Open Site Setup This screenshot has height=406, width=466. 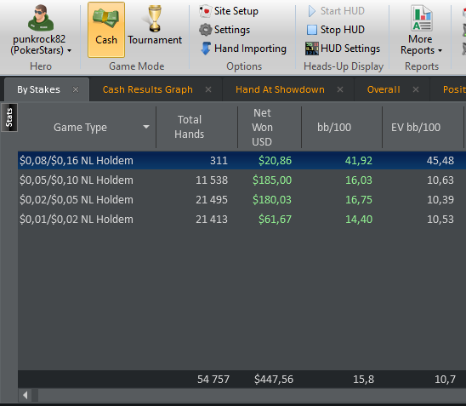point(229,11)
